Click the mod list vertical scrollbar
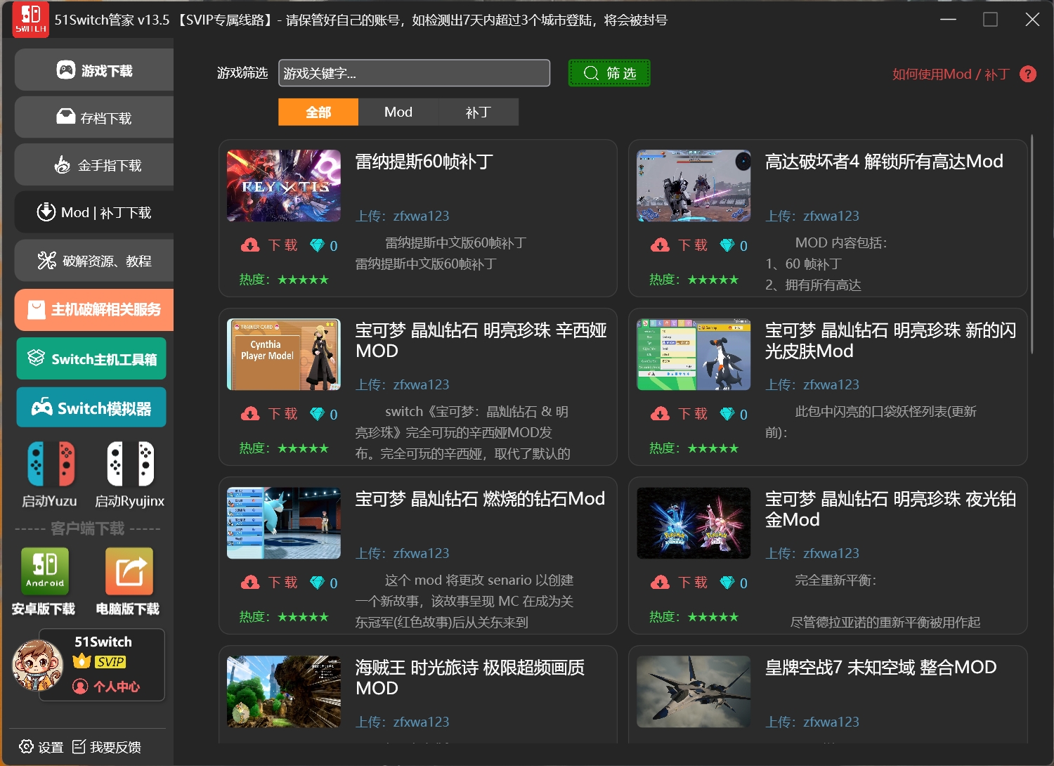1054x766 pixels. pyautogui.click(x=1032, y=245)
